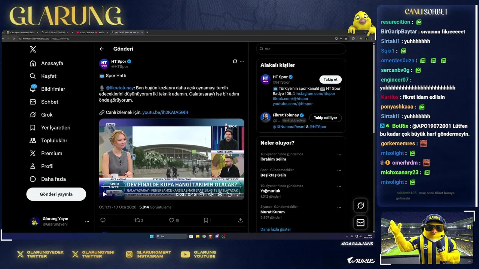Switch to the A Spor Canlı Yayın tab
This screenshot has height=269, width=479.
pos(92,33)
